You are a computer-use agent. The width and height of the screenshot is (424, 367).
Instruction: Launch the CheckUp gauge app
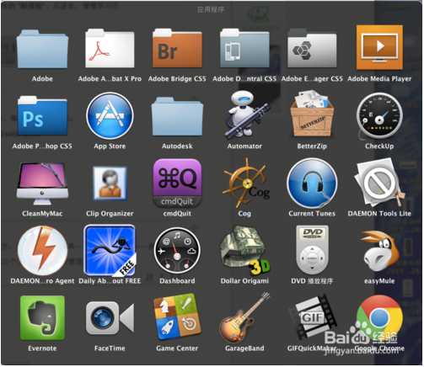coord(379,116)
